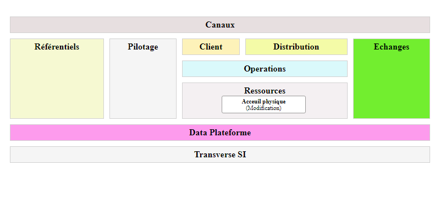
Task: Select the Pilotage heading text
Action: [143, 47]
